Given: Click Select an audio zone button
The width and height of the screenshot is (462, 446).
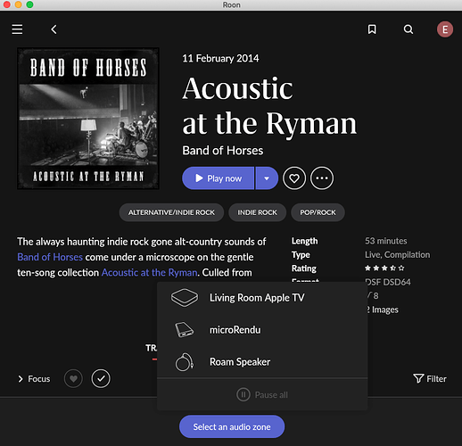Looking at the screenshot, I should pyautogui.click(x=232, y=426).
